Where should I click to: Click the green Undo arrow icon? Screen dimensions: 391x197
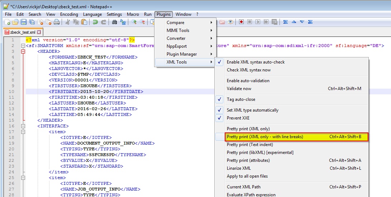point(95,22)
